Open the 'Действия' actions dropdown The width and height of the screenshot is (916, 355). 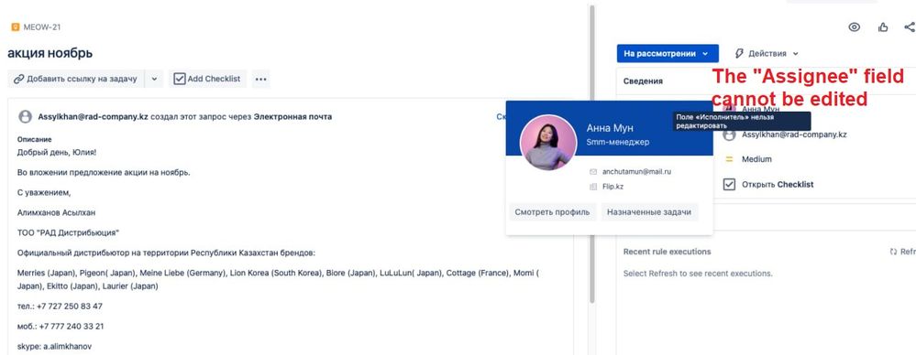click(x=767, y=54)
